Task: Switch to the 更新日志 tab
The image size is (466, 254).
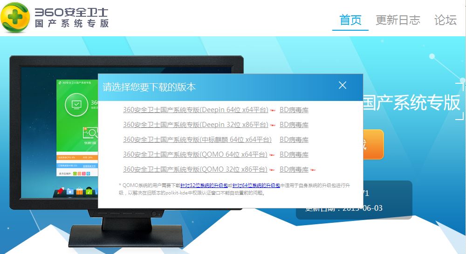Action: (x=398, y=20)
